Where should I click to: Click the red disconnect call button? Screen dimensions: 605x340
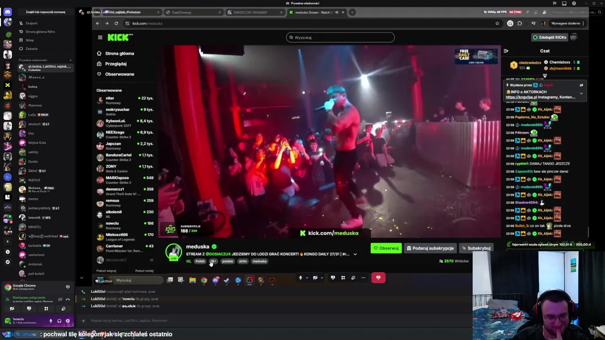378,278
